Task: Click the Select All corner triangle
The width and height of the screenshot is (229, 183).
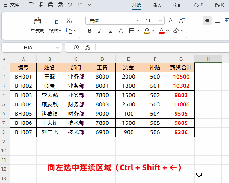Action: pyautogui.click(x=4, y=59)
